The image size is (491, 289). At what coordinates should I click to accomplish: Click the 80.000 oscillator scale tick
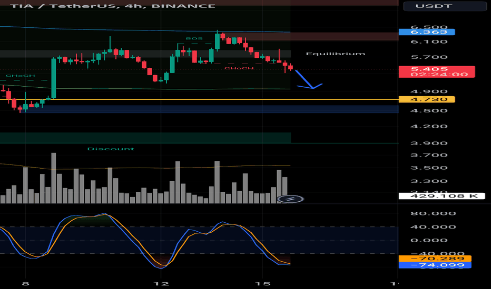tap(433, 213)
